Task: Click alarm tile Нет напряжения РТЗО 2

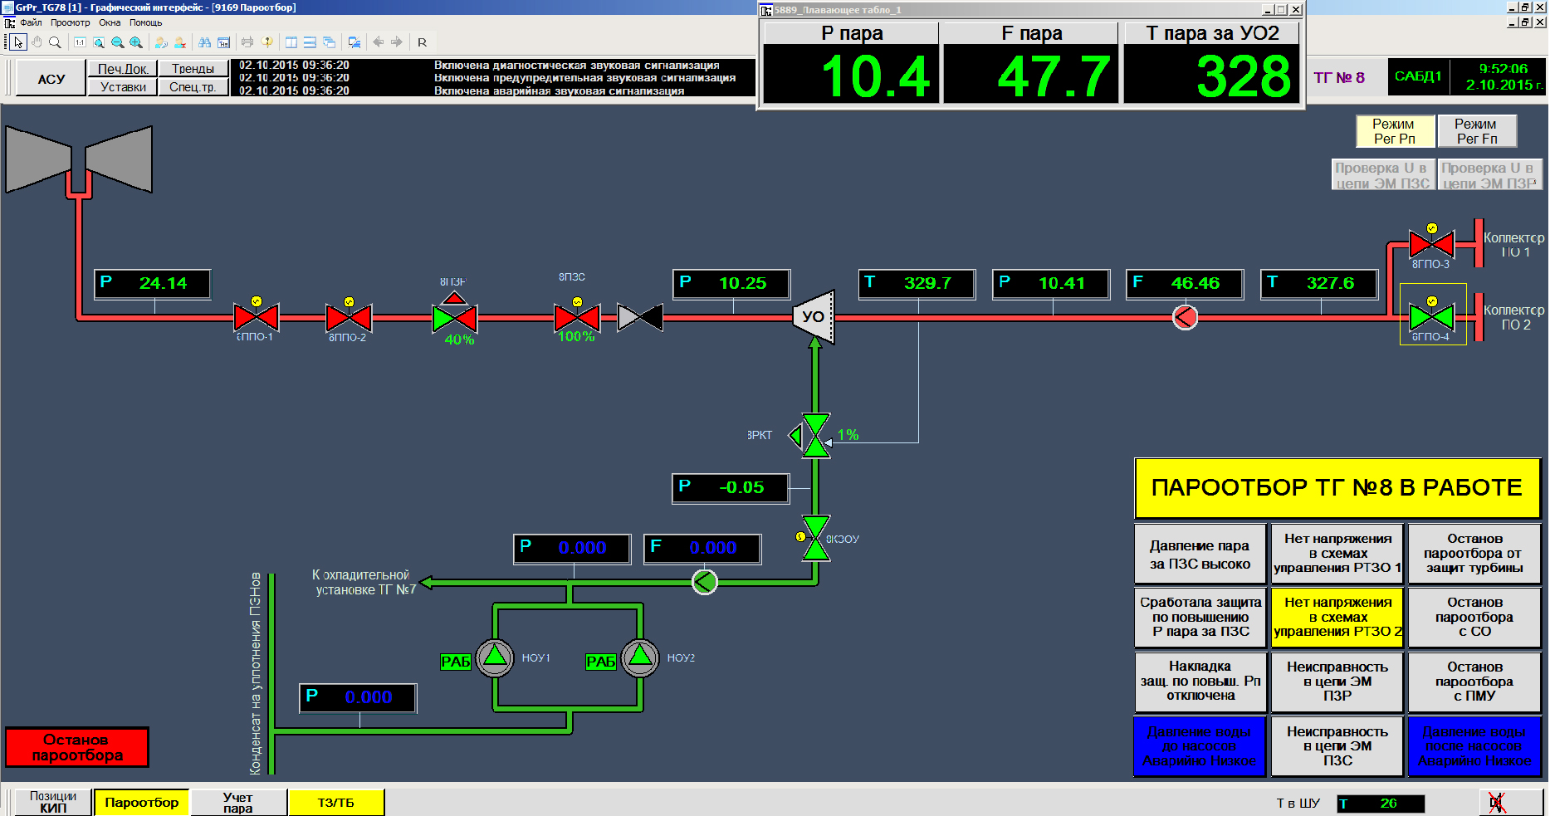Action: pos(1337,618)
